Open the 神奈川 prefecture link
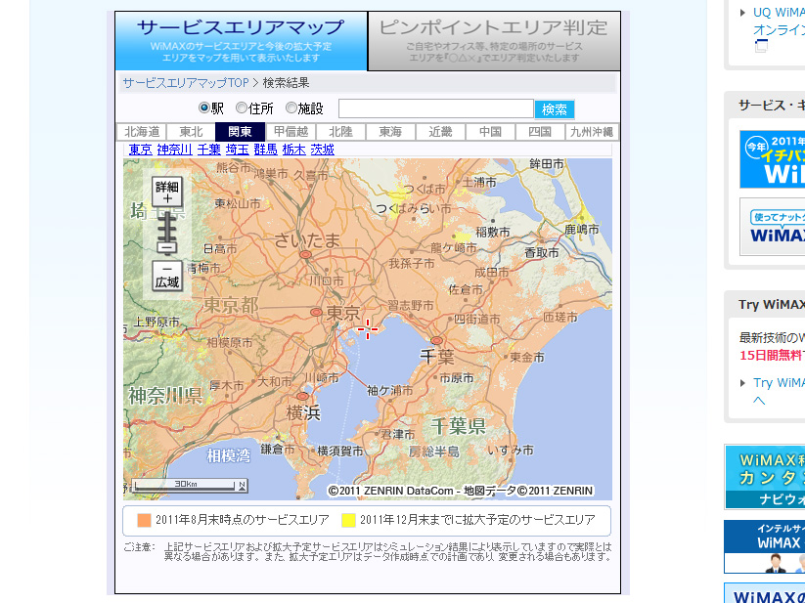805x603 pixels. (x=174, y=150)
